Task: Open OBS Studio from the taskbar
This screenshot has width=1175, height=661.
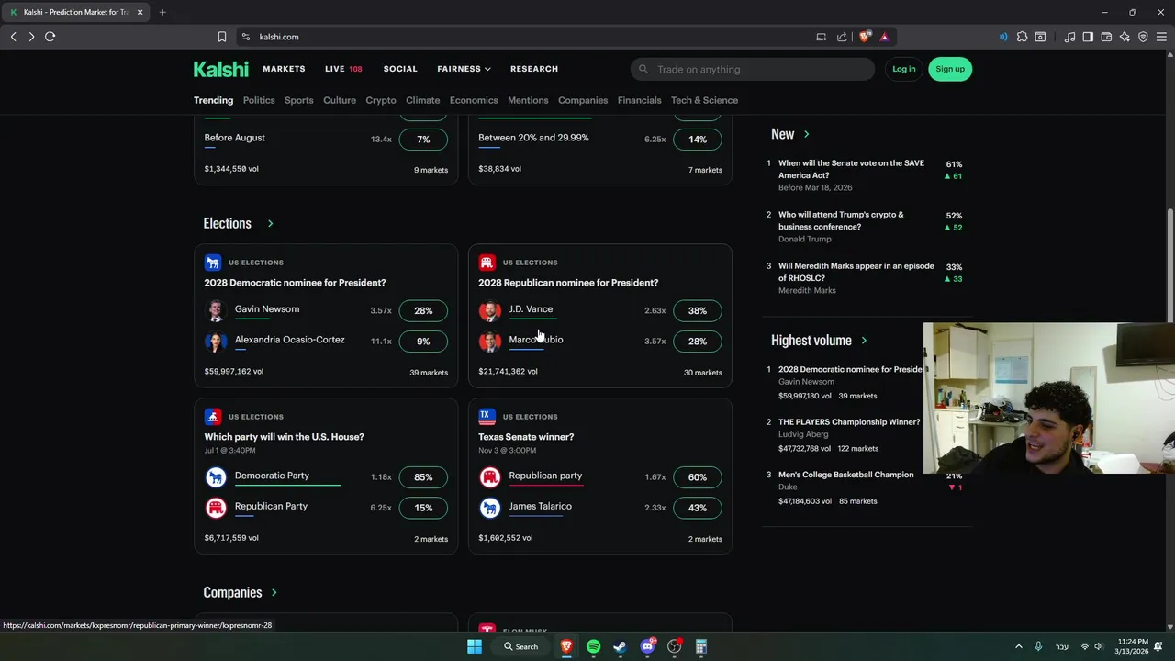Action: [x=675, y=646]
